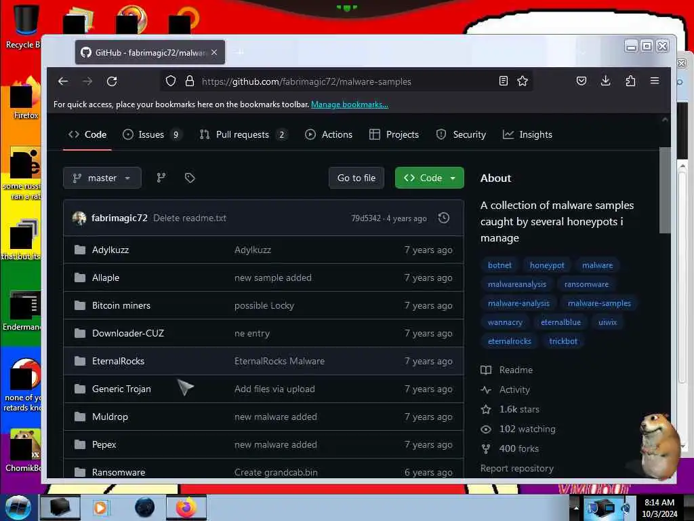The width and height of the screenshot is (694, 521).
Task: Open commit history clock icon
Action: 443,218
